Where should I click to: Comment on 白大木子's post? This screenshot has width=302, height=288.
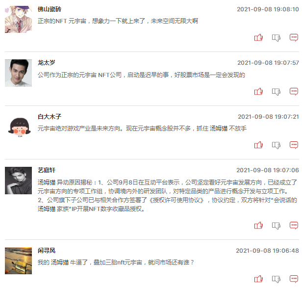294,145
